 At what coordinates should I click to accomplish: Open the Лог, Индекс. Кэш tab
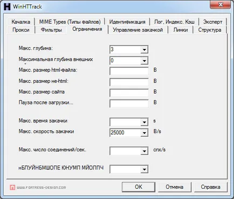pos(174,22)
